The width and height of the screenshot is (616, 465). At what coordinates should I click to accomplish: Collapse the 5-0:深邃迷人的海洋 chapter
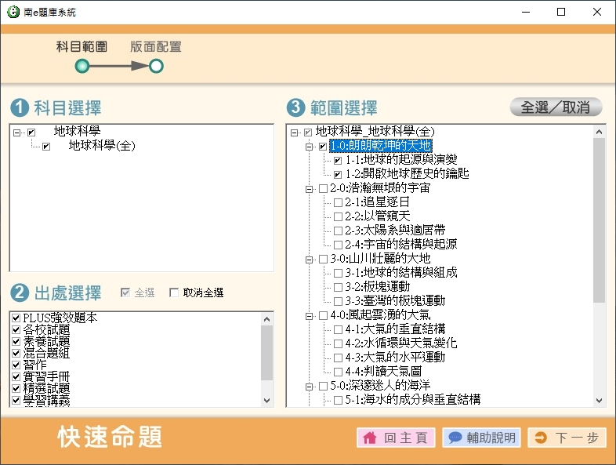click(310, 387)
